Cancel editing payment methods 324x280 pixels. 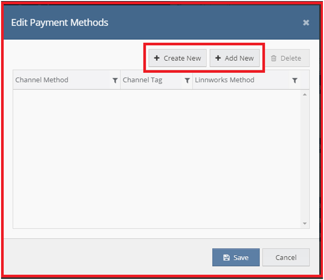[x=286, y=257]
